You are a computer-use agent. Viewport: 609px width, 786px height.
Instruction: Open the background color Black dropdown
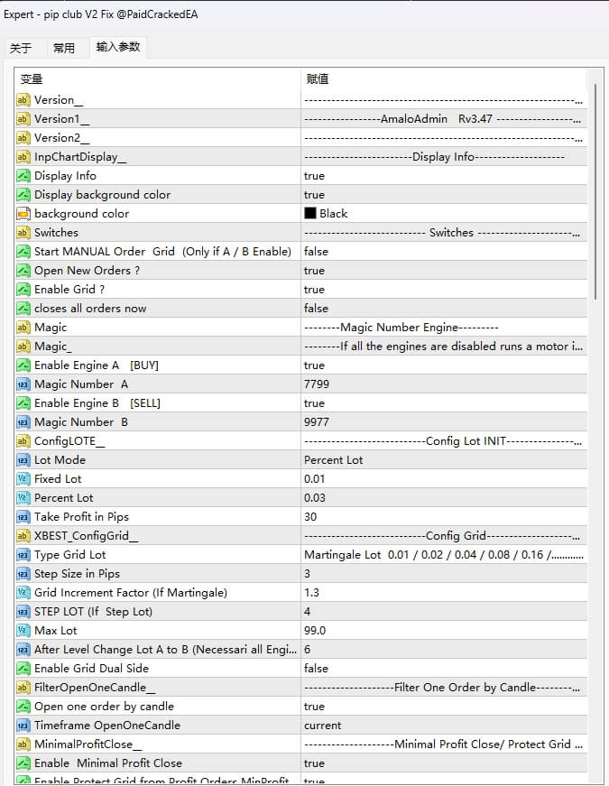tap(444, 214)
